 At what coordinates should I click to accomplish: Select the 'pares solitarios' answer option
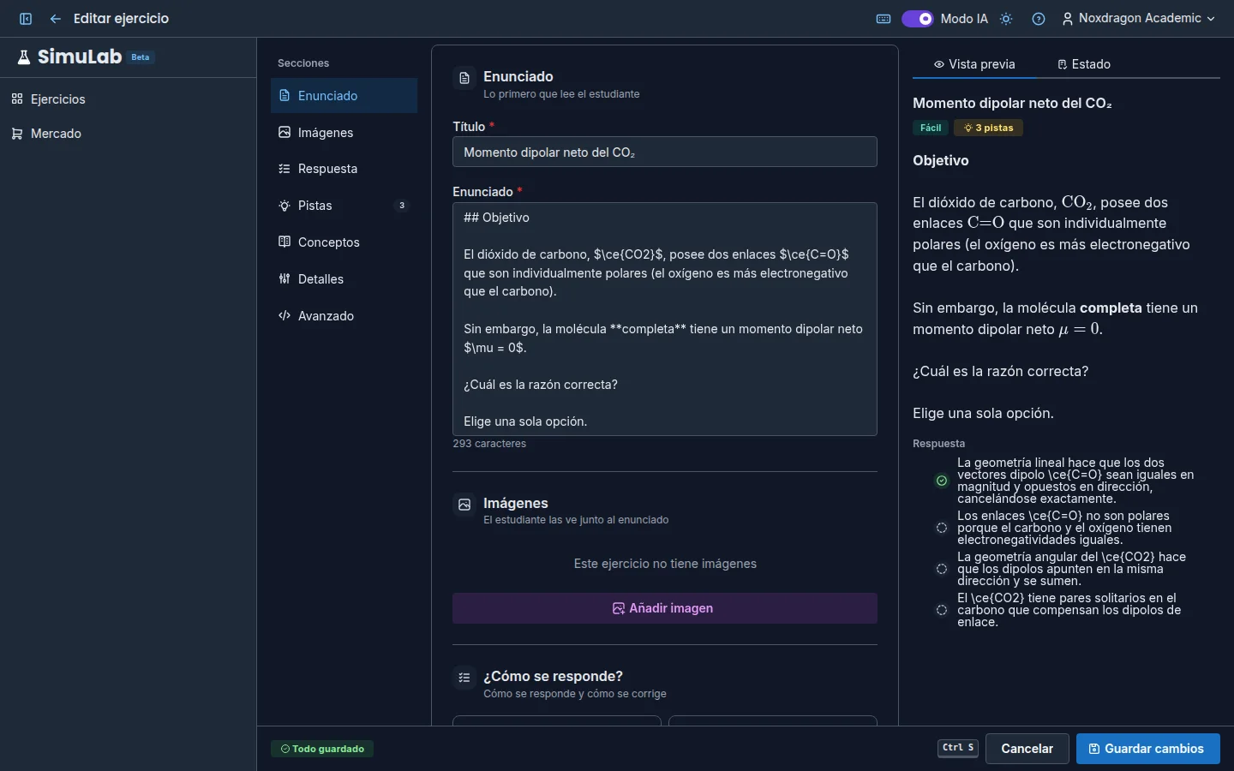pyautogui.click(x=1065, y=610)
